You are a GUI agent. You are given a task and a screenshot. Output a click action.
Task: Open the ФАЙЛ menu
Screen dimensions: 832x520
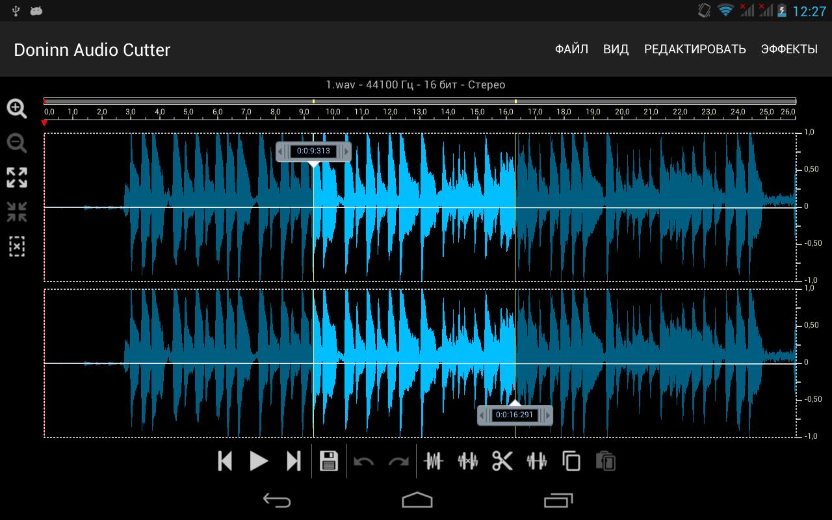pyautogui.click(x=571, y=49)
